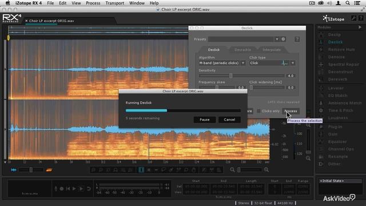Screen dimensions: 366x206
Task: Open preferences wrench icon near iZotope logo
Action: [x=354, y=18]
